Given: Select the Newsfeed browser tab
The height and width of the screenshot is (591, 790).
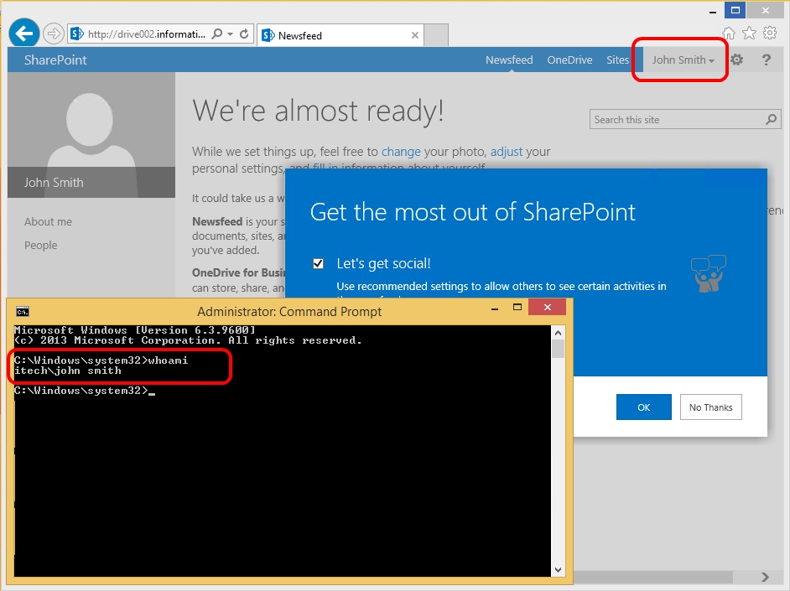Looking at the screenshot, I should click(340, 35).
